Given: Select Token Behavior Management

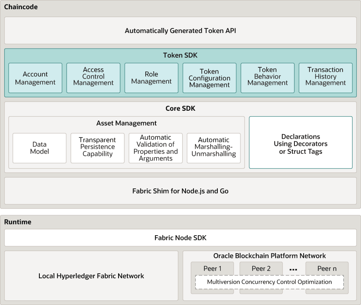Looking at the screenshot, I should click(267, 78).
